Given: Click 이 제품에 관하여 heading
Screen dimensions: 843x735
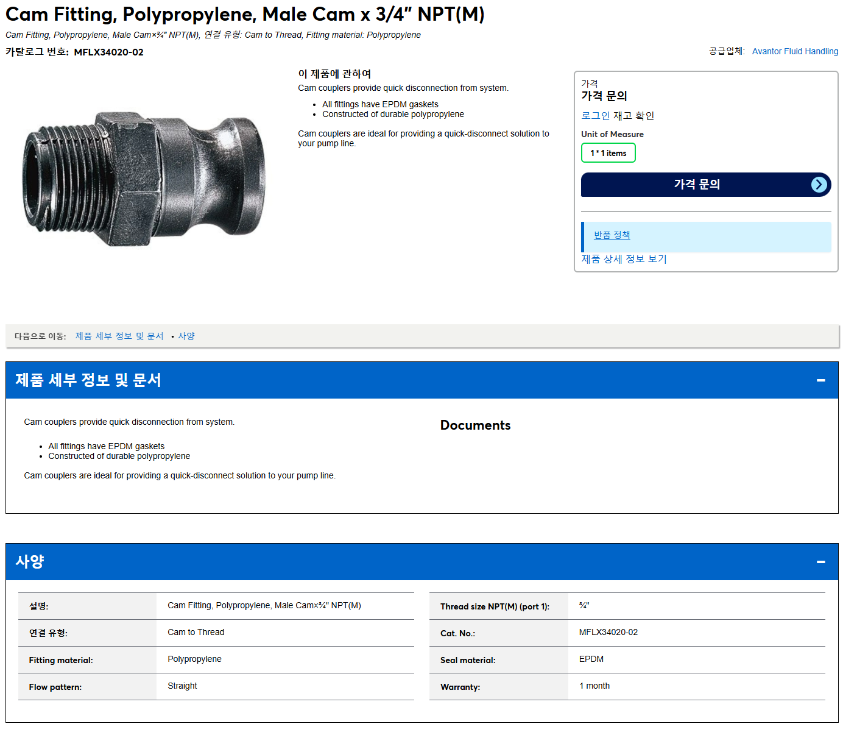Looking at the screenshot, I should (334, 74).
